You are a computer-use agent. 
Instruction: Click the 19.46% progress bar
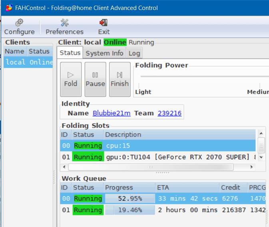click(130, 210)
